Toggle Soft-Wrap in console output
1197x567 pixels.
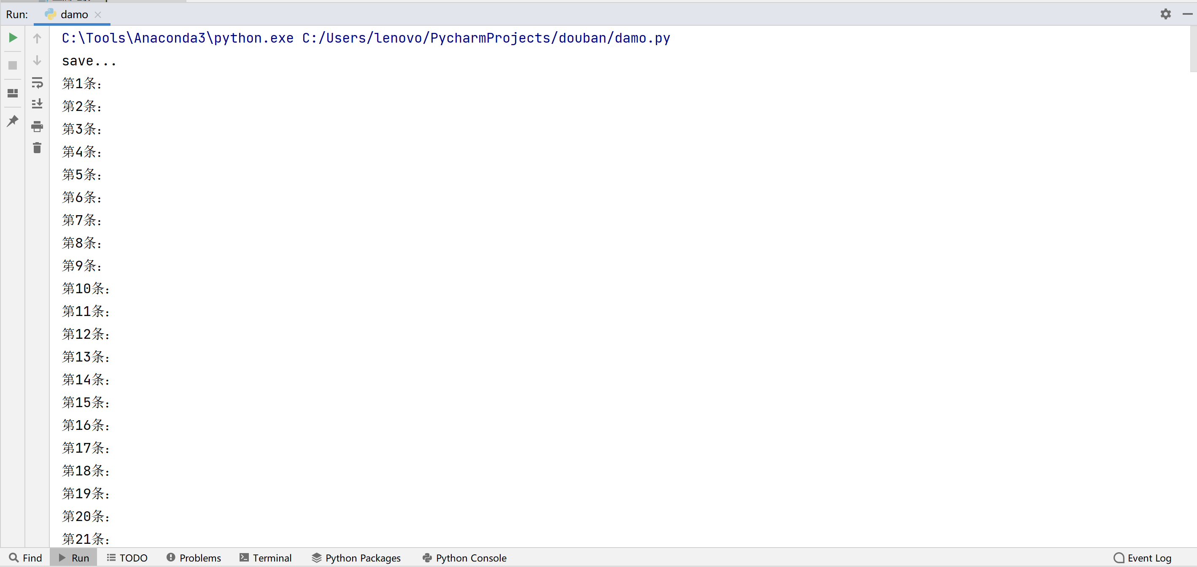coord(37,83)
